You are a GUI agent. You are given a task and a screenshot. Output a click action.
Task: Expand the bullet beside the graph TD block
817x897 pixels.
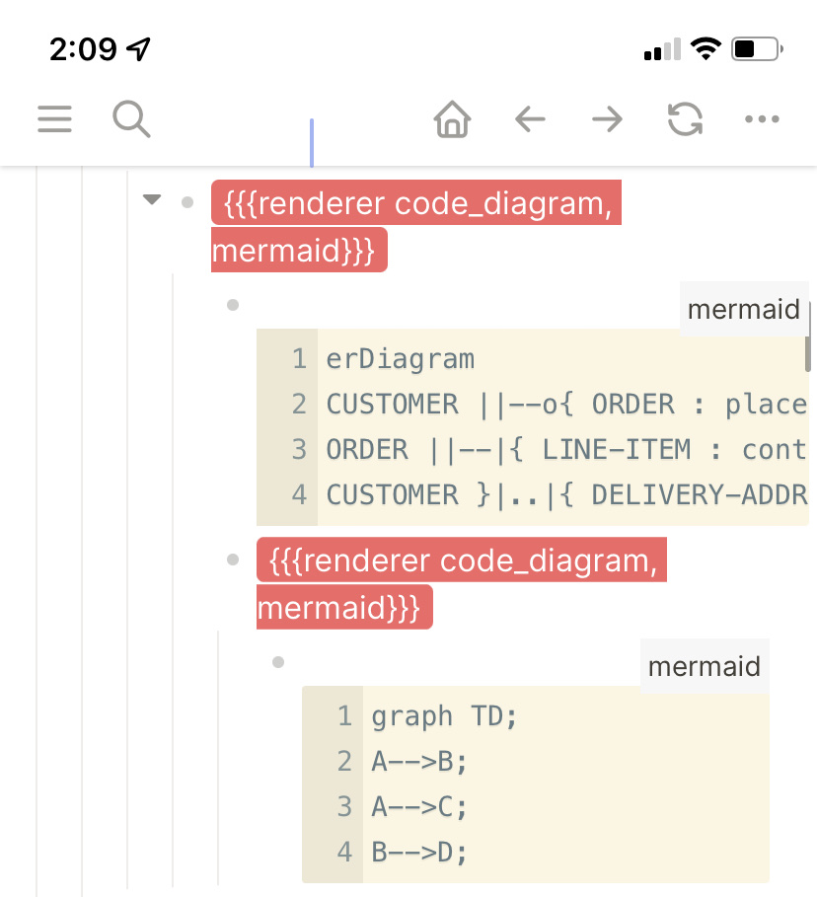coord(277,662)
